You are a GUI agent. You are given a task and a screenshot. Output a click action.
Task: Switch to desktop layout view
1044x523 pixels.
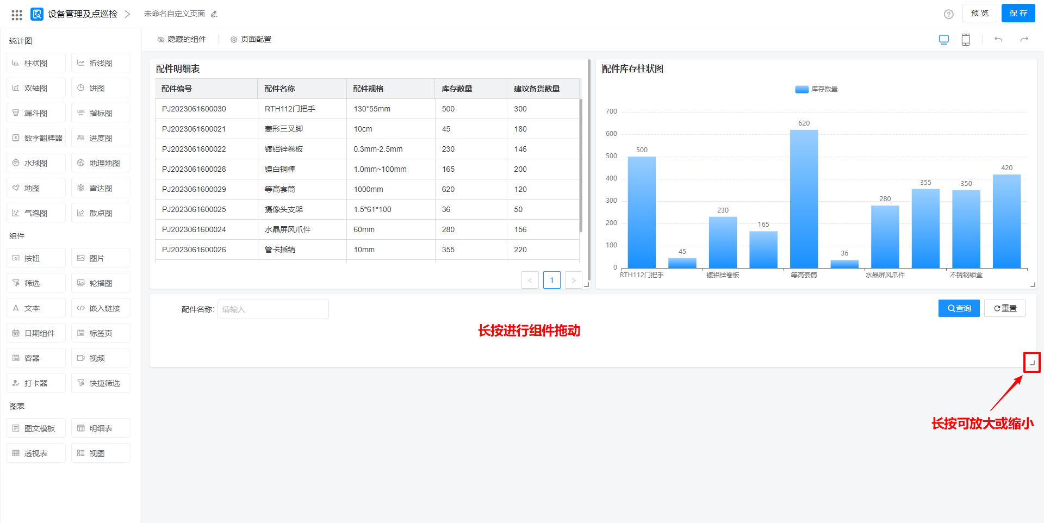(x=943, y=40)
